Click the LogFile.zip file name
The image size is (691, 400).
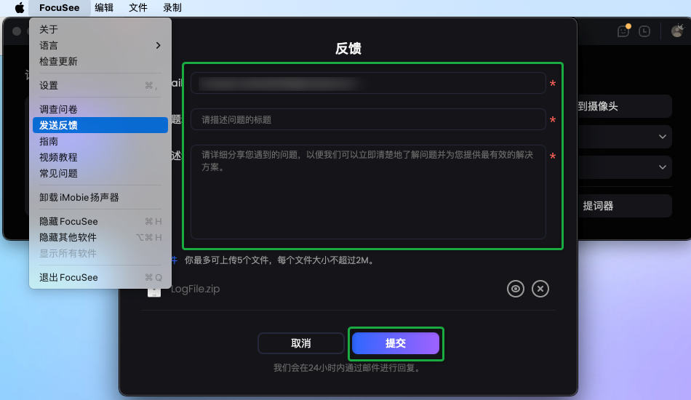point(195,289)
